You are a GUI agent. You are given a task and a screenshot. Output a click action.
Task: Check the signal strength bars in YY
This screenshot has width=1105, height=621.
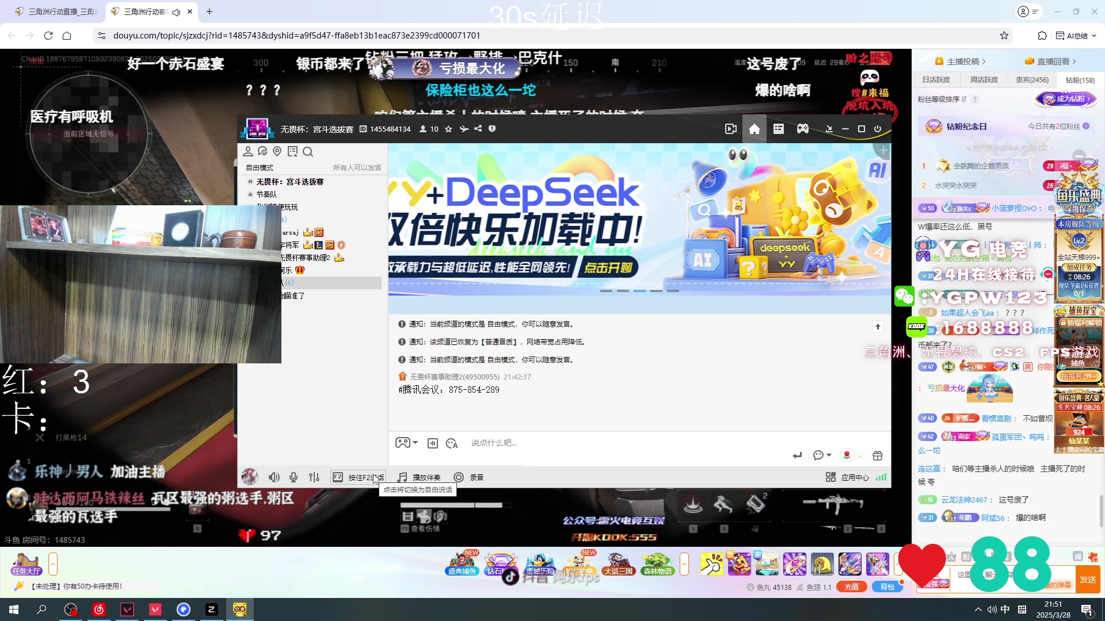pyautogui.click(x=881, y=477)
